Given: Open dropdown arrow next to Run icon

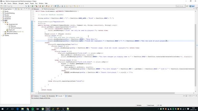Looking at the screenshot, I should point(34,6).
